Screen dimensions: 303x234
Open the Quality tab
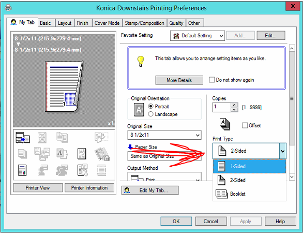176,23
